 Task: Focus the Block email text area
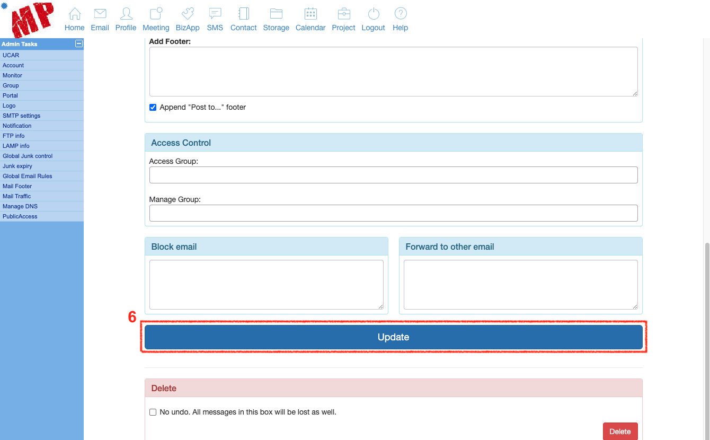pyautogui.click(x=266, y=284)
